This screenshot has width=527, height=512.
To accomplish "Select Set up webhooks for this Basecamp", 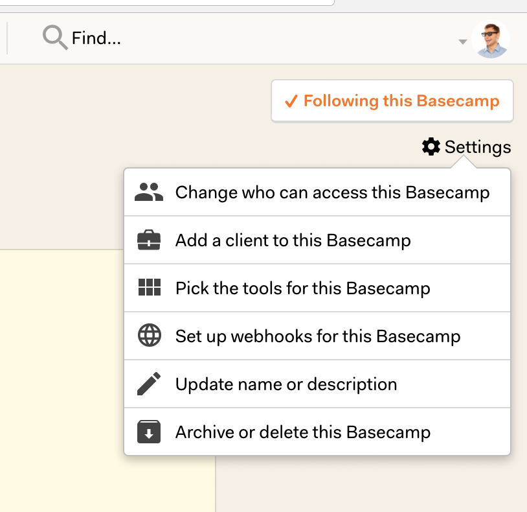I will tap(317, 336).
